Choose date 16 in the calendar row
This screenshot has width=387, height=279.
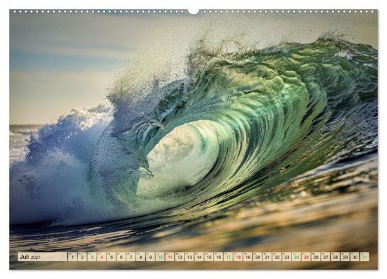click(x=219, y=257)
